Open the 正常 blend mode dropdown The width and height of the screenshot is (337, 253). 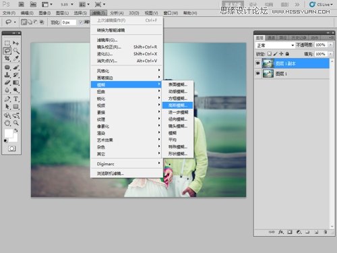click(x=275, y=45)
